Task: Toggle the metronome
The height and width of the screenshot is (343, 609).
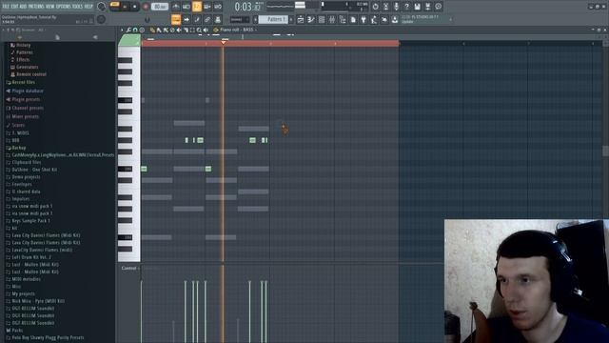Action: (176, 7)
